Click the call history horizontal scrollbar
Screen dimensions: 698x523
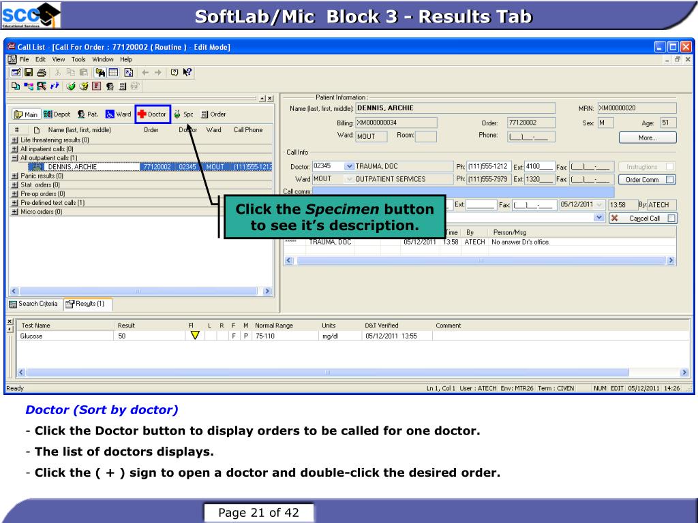(x=480, y=261)
